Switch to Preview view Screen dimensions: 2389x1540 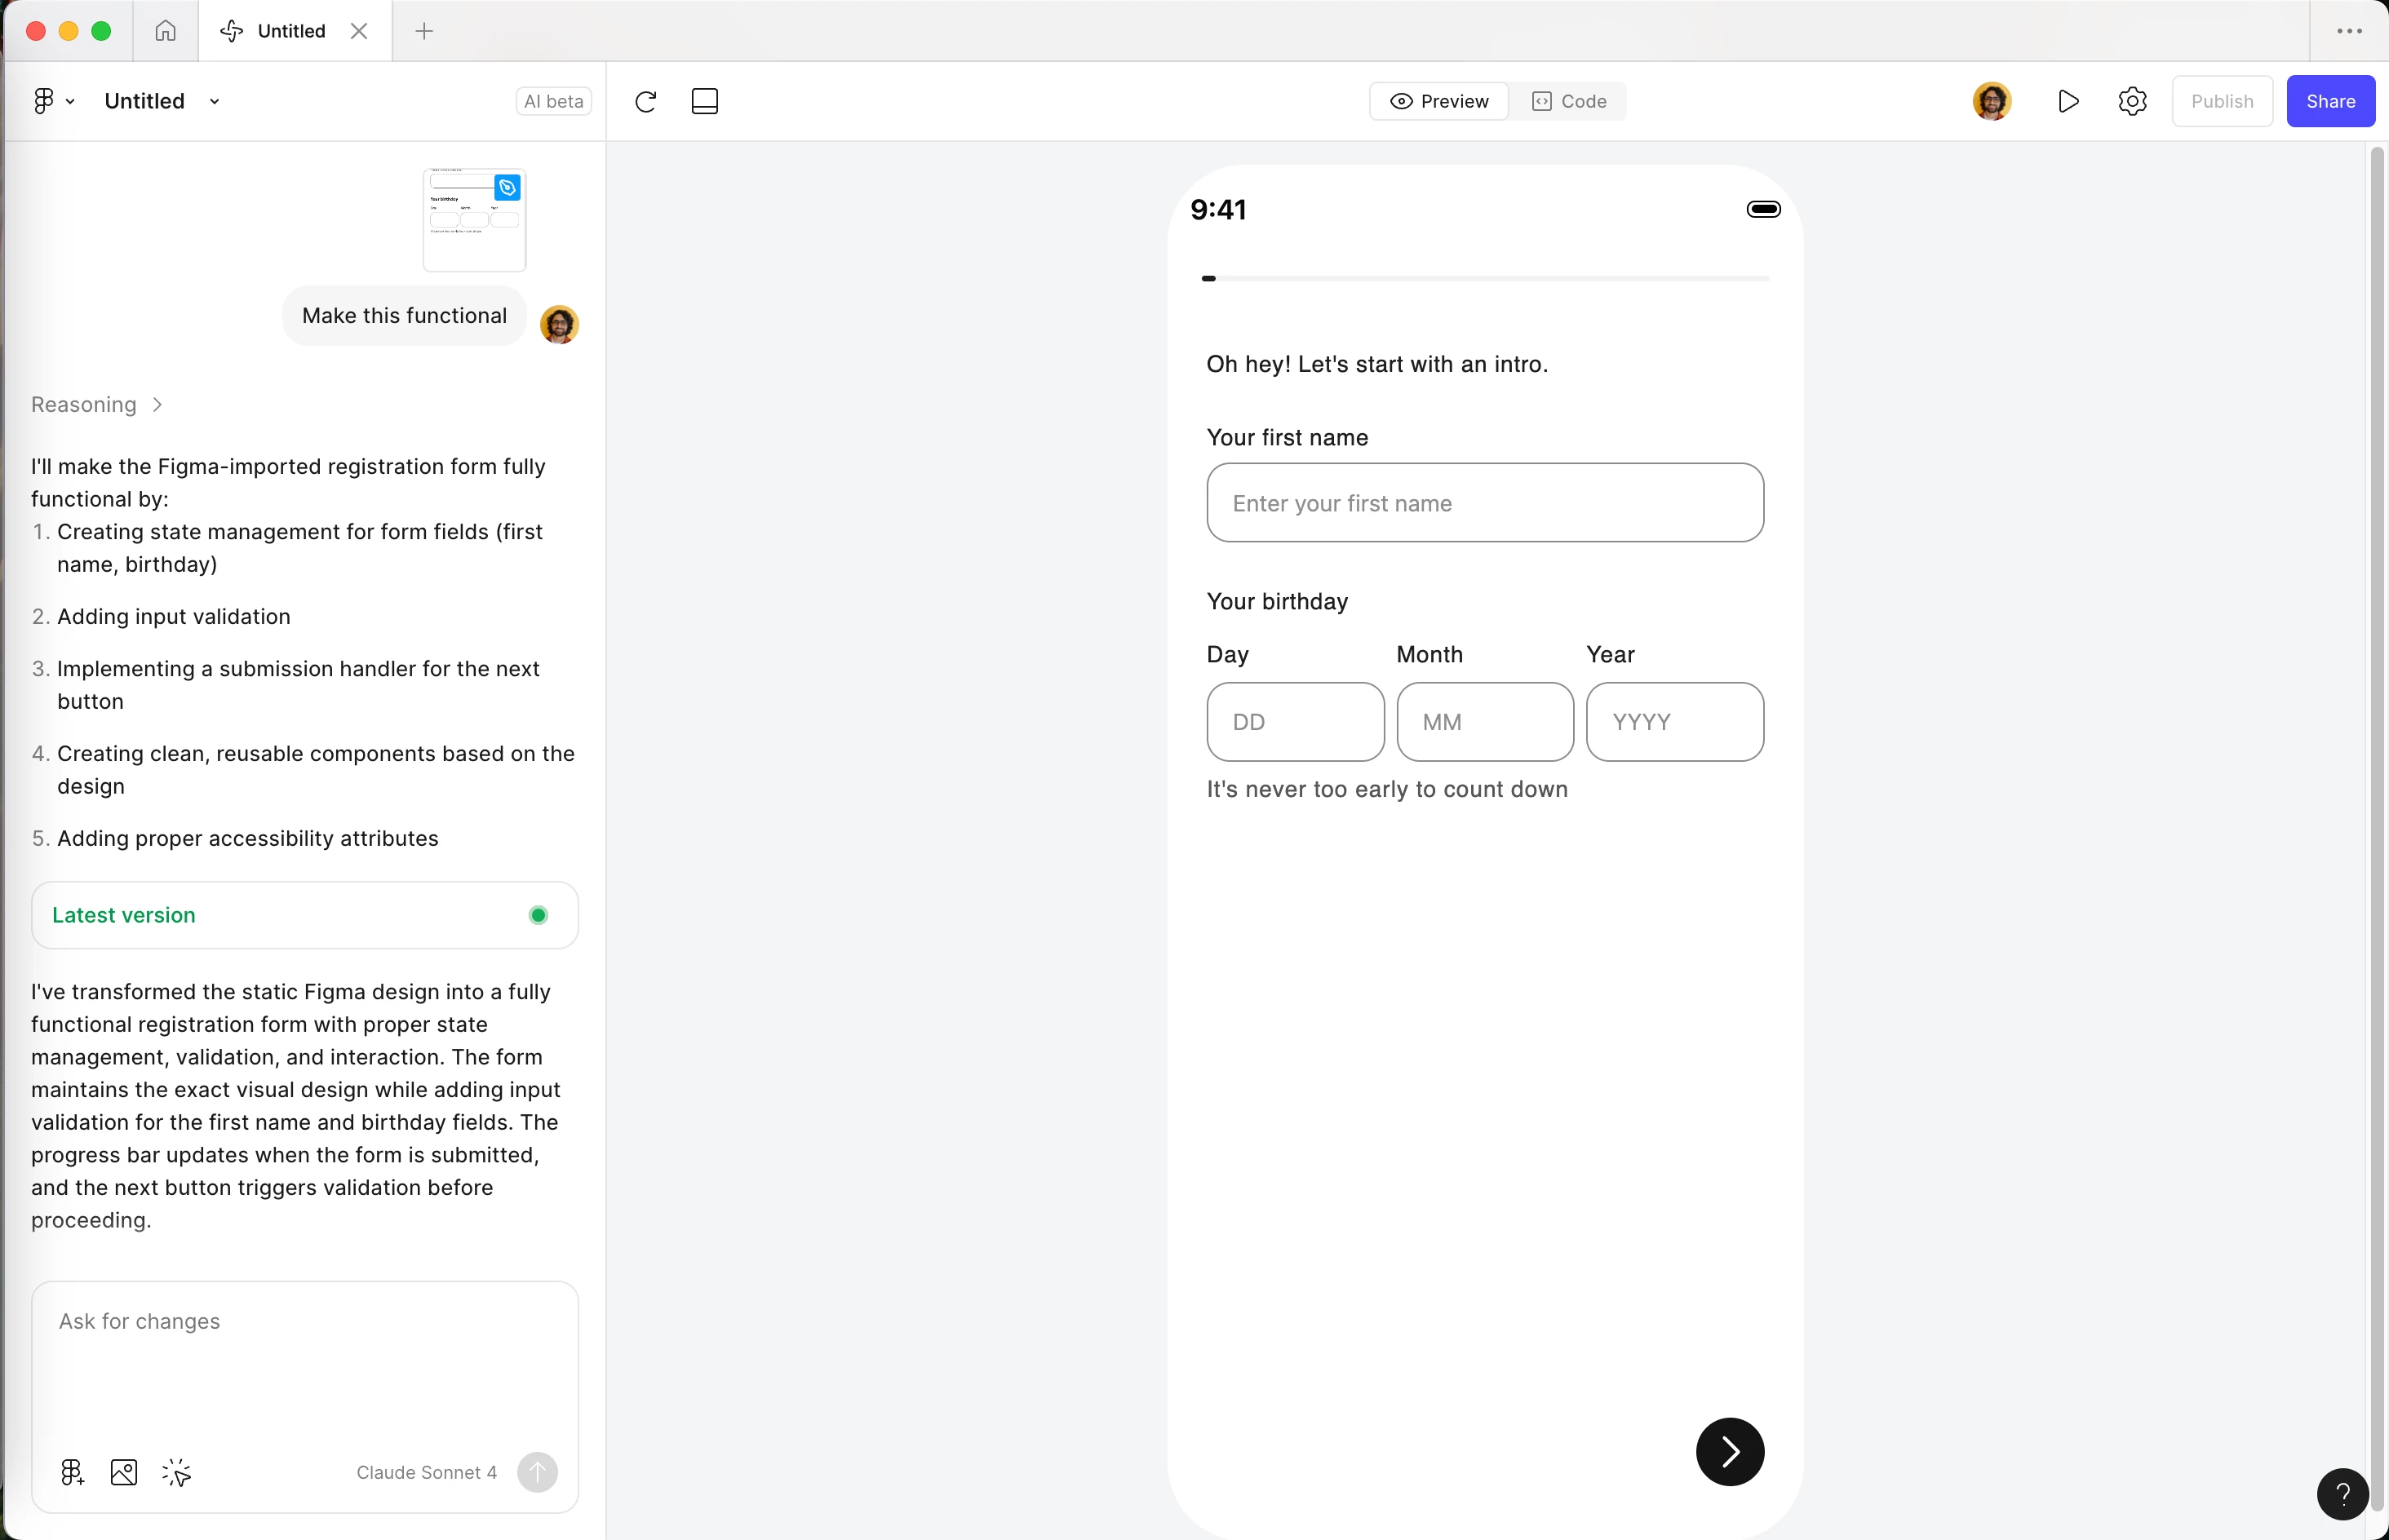pyautogui.click(x=1439, y=101)
